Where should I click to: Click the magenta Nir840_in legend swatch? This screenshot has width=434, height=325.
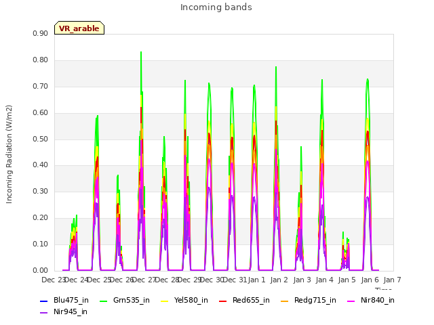(x=351, y=301)
